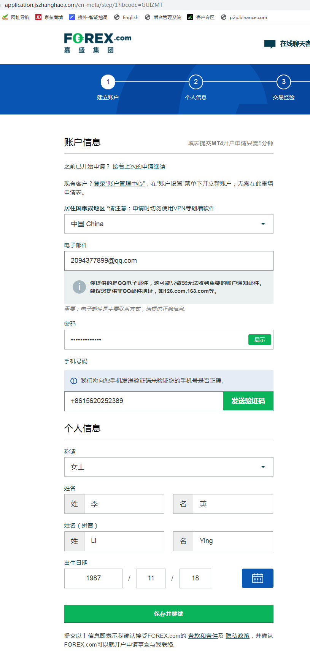The width and height of the screenshot is (310, 669).
Task: Open the online chat speech bubble icon
Action: pyautogui.click(x=270, y=44)
